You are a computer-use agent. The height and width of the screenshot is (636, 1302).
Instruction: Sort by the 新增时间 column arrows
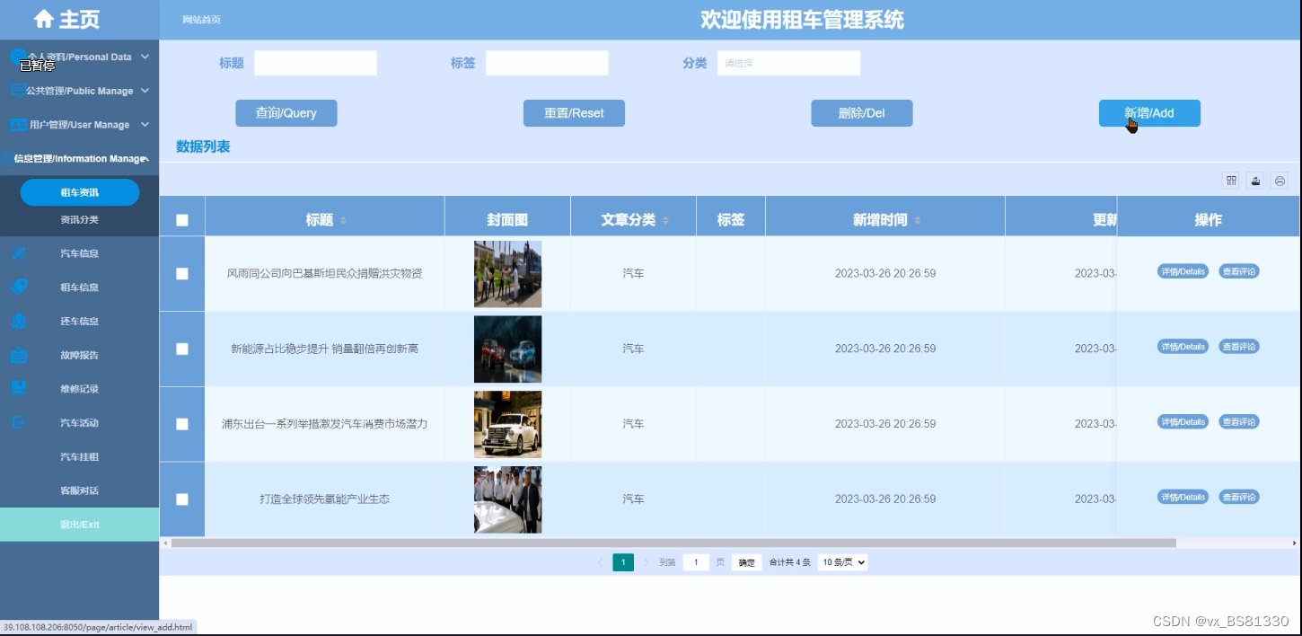(917, 221)
